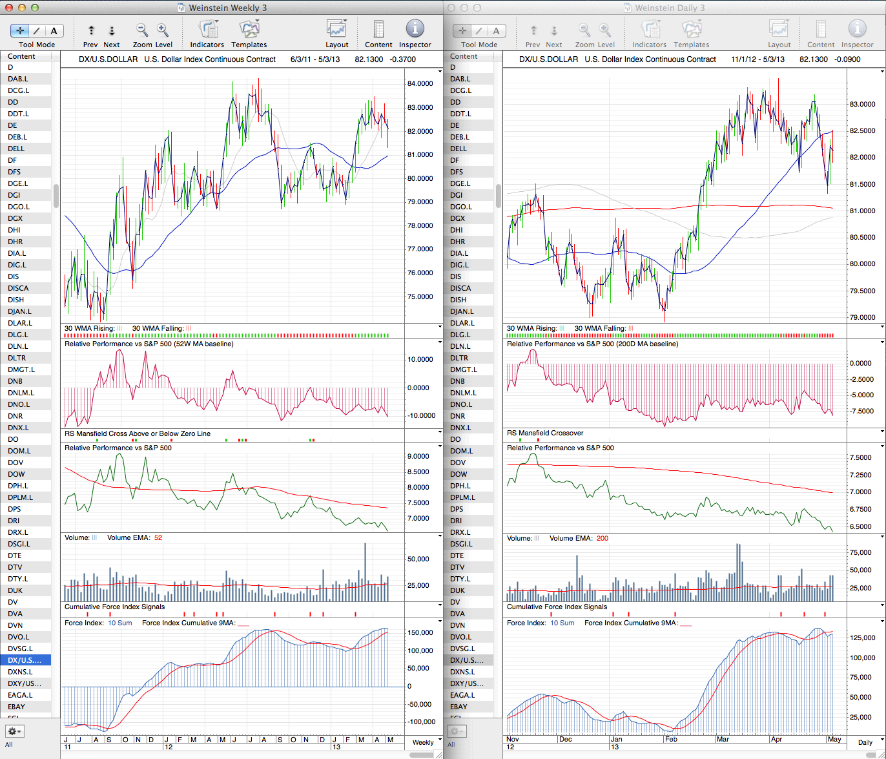Select the crosshair tool mode in Weekly window
886x759 pixels.
tap(20, 30)
